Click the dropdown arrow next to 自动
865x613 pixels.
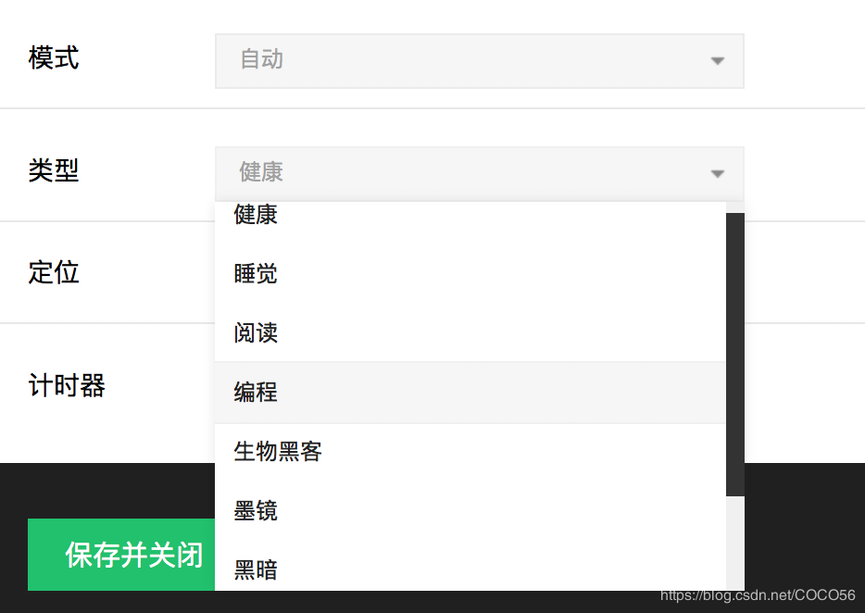click(x=718, y=61)
